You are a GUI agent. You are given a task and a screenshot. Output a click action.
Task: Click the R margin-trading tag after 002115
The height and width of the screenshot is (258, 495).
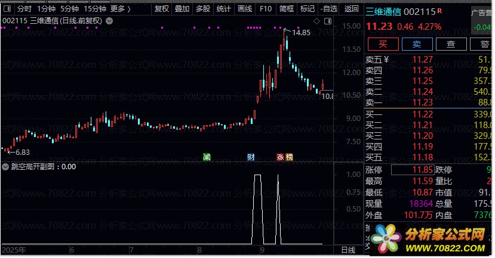(x=439, y=11)
